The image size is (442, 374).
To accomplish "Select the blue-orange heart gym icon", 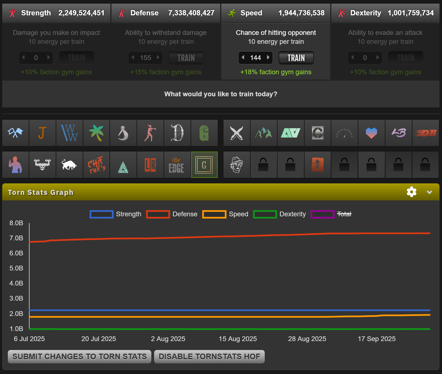I will [x=371, y=133].
